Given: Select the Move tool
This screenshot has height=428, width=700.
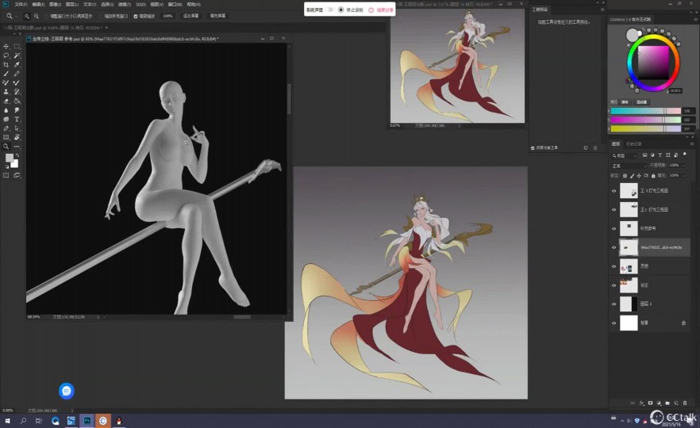Looking at the screenshot, I should pyautogui.click(x=6, y=46).
